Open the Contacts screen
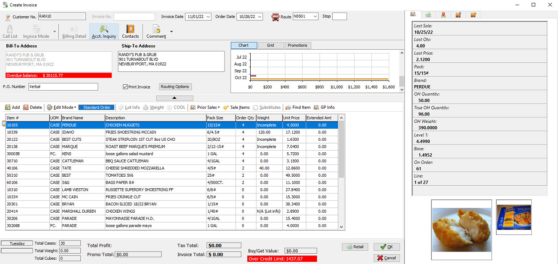 pos(130,31)
